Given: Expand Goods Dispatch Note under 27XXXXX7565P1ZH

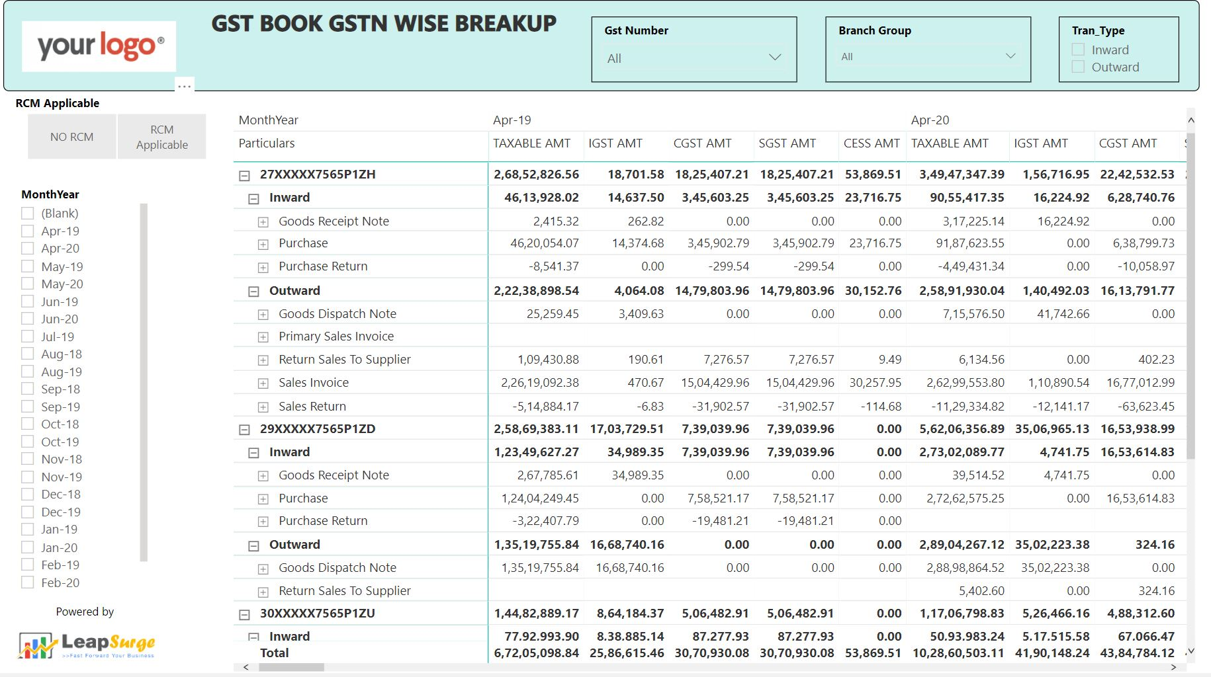Looking at the screenshot, I should (263, 315).
